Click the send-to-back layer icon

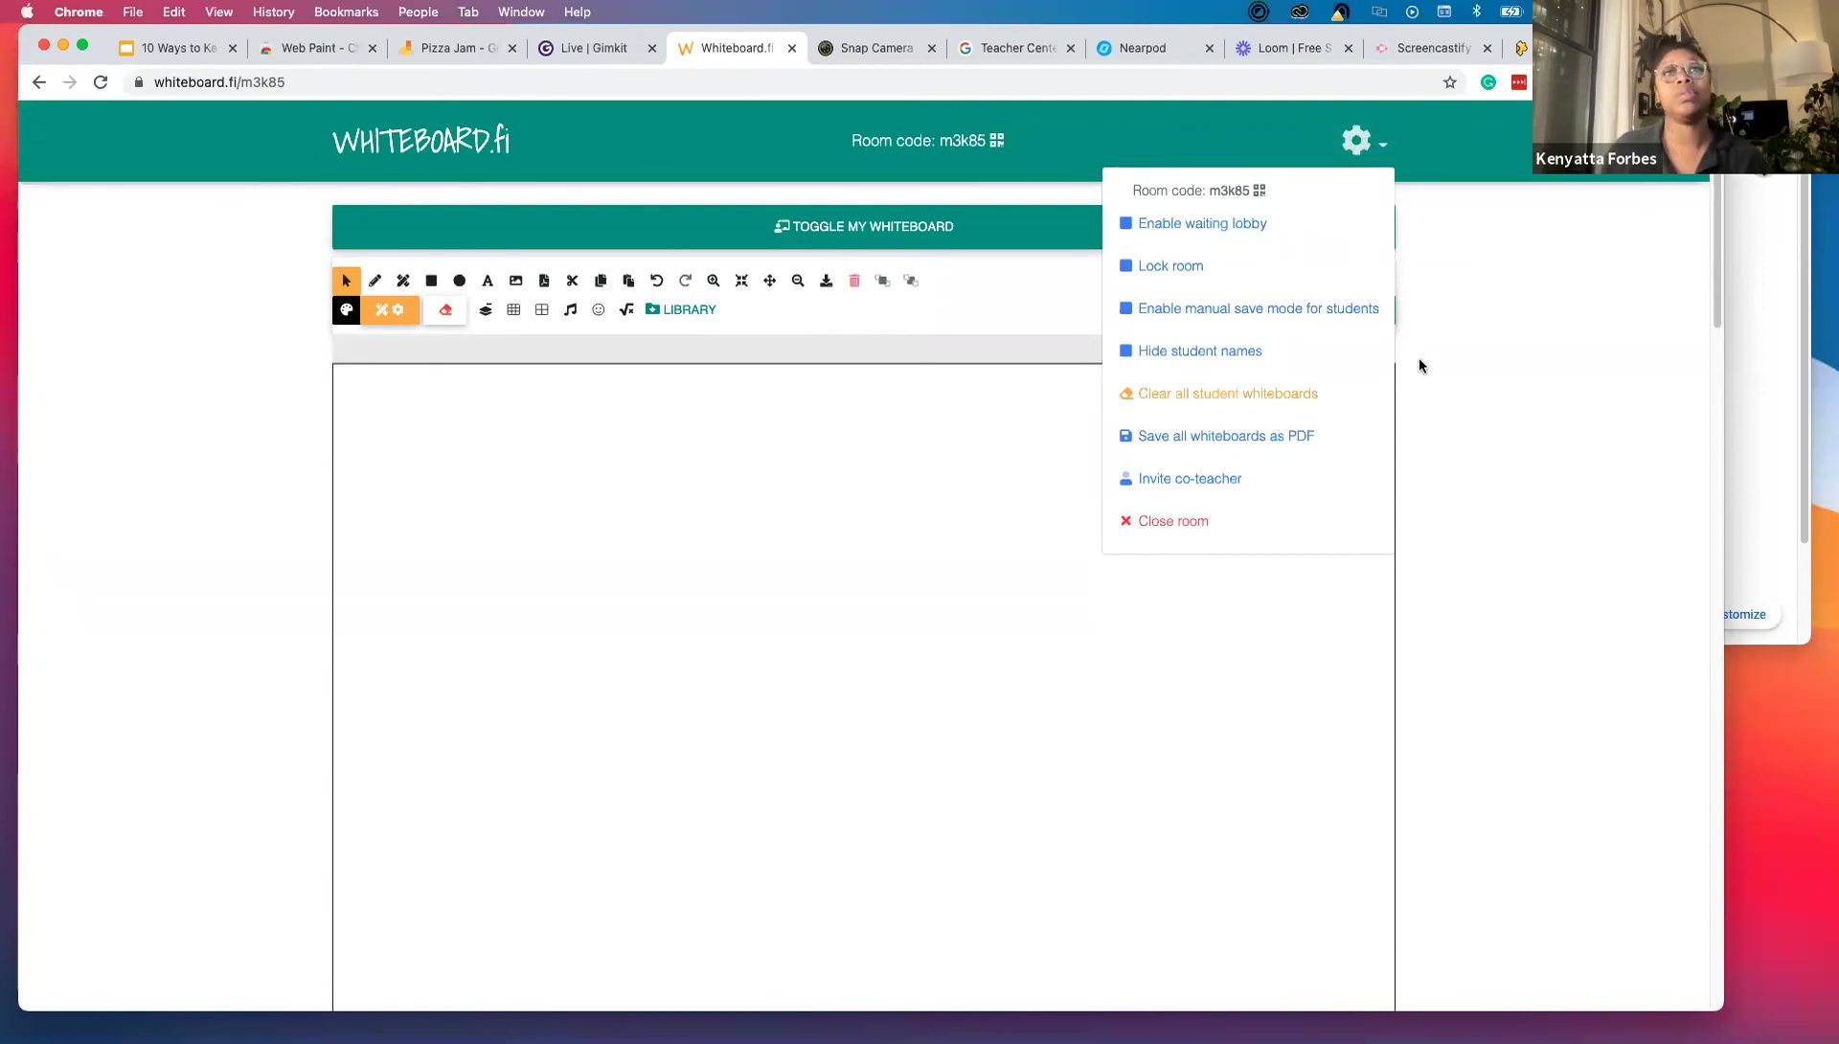click(x=911, y=281)
